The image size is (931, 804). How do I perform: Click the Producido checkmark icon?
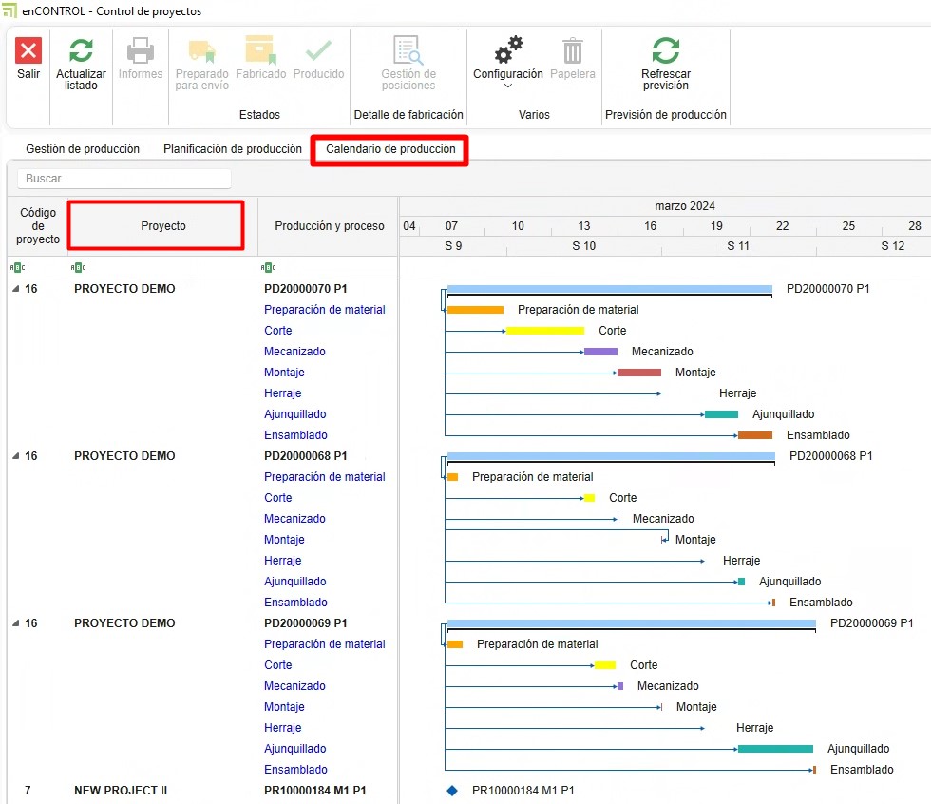319,50
